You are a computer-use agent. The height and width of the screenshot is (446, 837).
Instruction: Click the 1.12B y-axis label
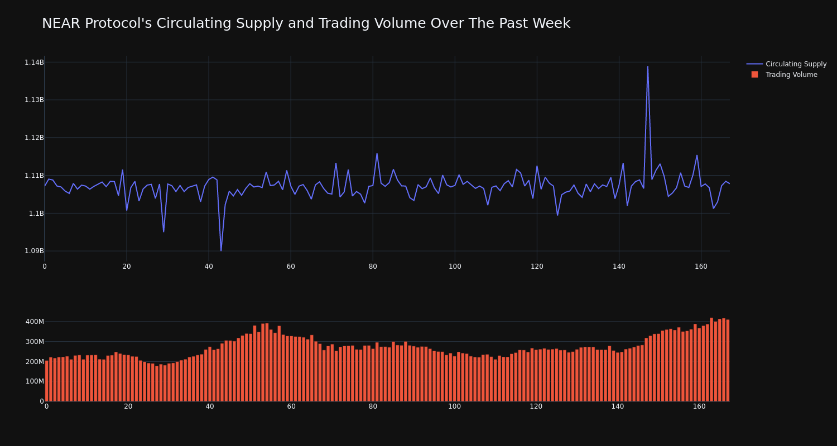(34, 138)
